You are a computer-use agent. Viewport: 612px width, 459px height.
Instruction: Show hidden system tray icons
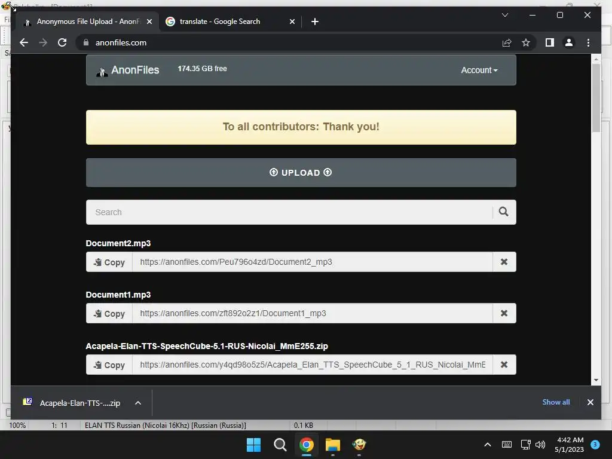click(x=488, y=445)
